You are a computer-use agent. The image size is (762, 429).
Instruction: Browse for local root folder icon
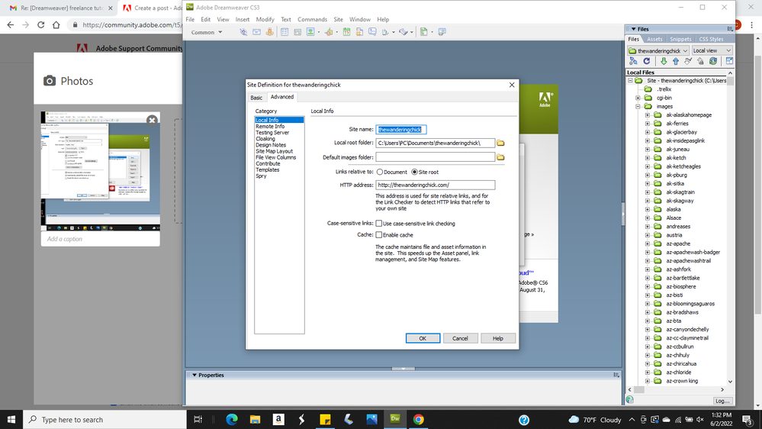pos(500,143)
